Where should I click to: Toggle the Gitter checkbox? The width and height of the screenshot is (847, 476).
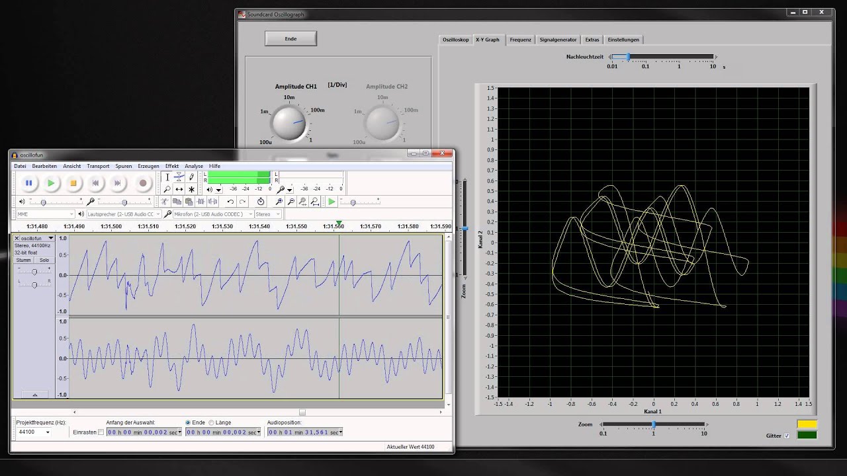click(x=787, y=436)
